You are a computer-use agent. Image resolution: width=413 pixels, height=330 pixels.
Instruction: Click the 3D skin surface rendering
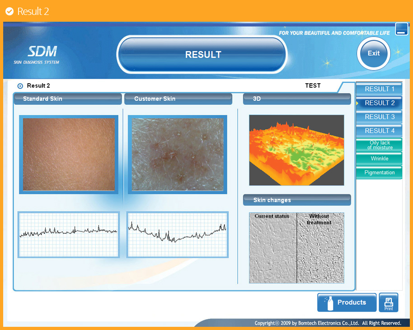pos(296,150)
